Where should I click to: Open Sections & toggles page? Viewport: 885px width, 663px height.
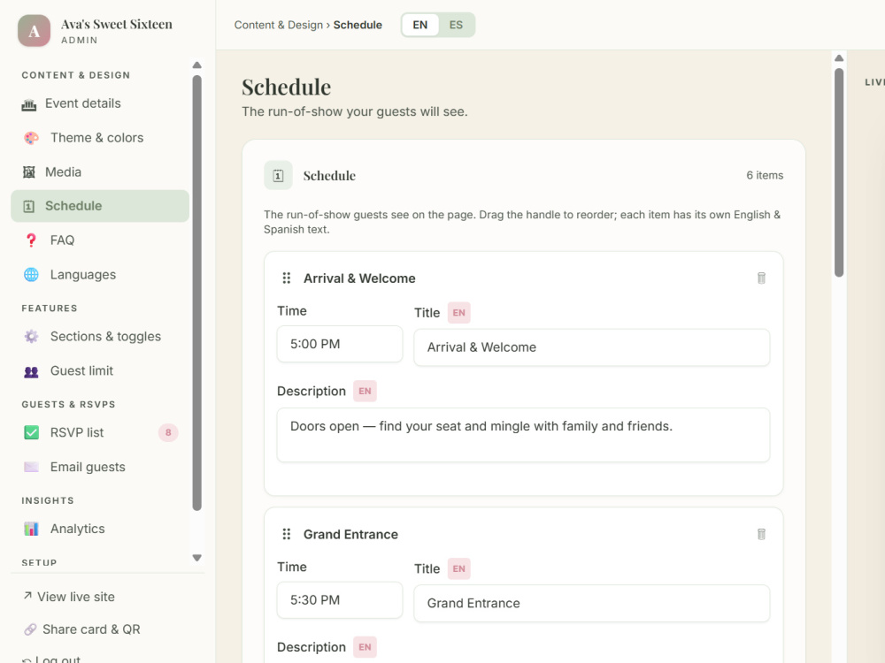tap(100, 337)
